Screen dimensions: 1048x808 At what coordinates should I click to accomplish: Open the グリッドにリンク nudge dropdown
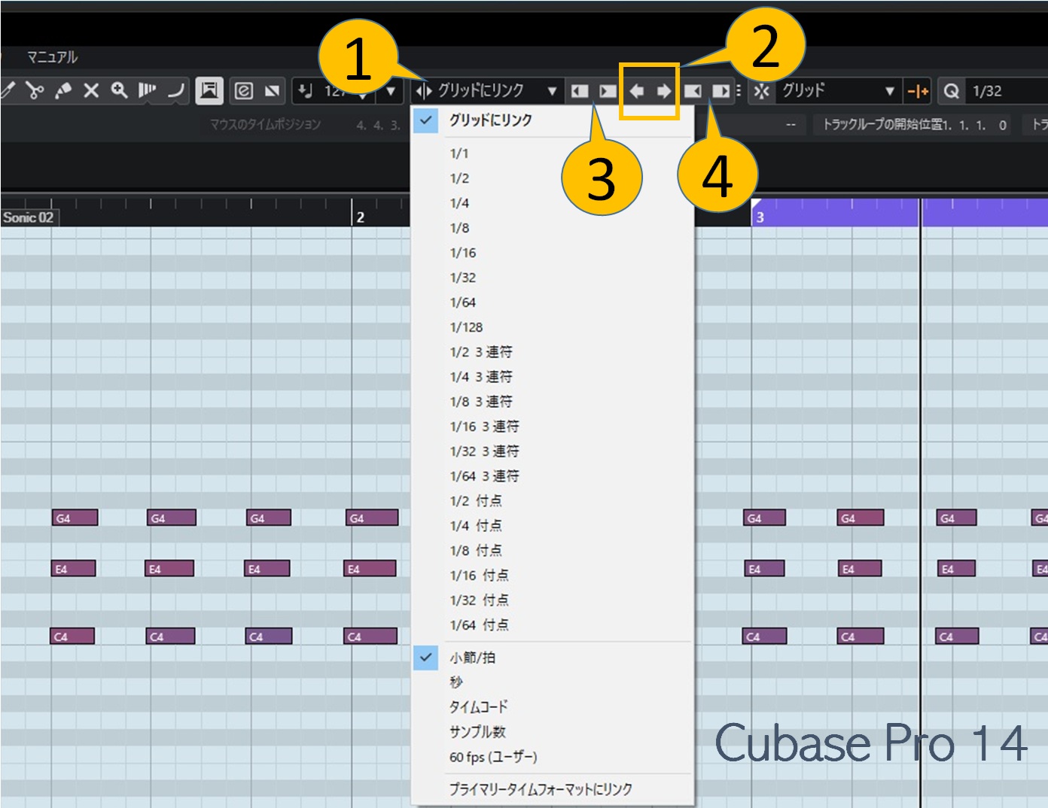[x=551, y=91]
